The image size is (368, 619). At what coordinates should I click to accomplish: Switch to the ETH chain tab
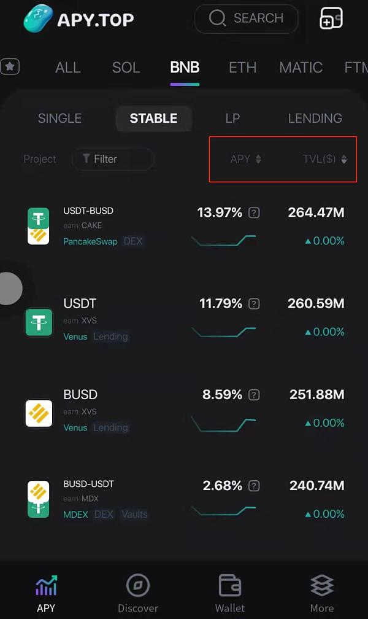tap(242, 68)
